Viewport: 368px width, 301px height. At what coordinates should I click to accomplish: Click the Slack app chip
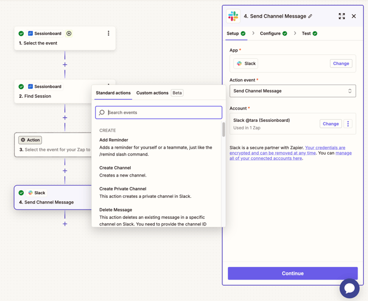[246, 64]
